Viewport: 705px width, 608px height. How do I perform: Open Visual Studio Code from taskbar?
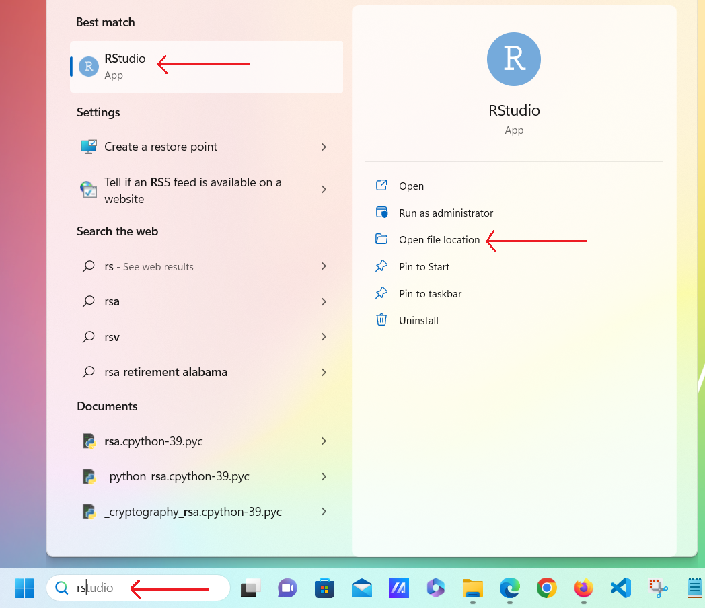(x=621, y=588)
